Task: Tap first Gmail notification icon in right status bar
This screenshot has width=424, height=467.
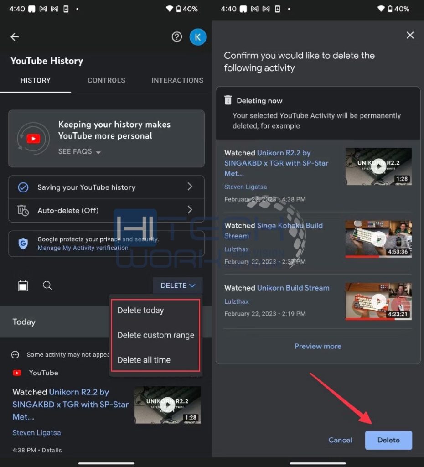Action: (x=255, y=9)
